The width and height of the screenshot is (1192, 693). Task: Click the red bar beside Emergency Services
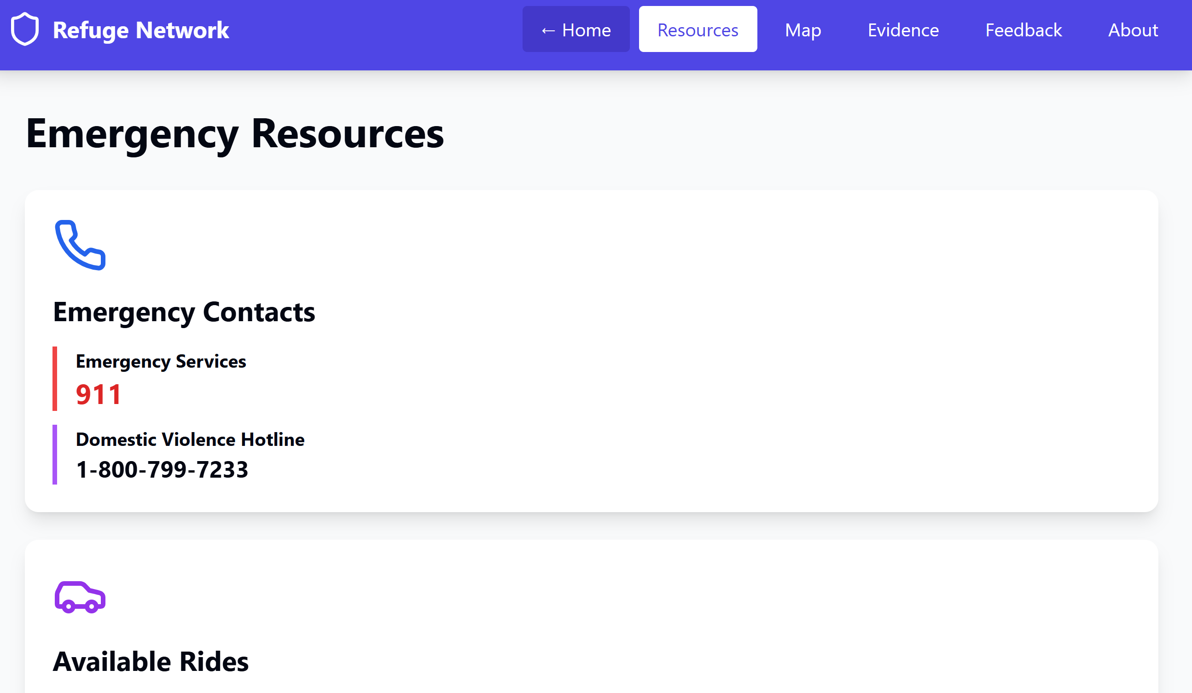coord(55,378)
